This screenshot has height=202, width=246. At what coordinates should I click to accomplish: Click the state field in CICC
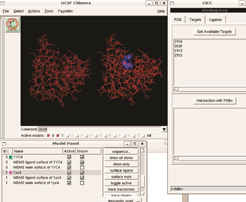click(x=208, y=189)
